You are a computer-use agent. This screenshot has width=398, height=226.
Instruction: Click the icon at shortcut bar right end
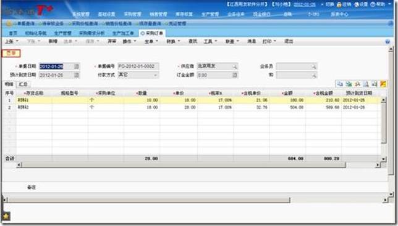click(x=391, y=24)
